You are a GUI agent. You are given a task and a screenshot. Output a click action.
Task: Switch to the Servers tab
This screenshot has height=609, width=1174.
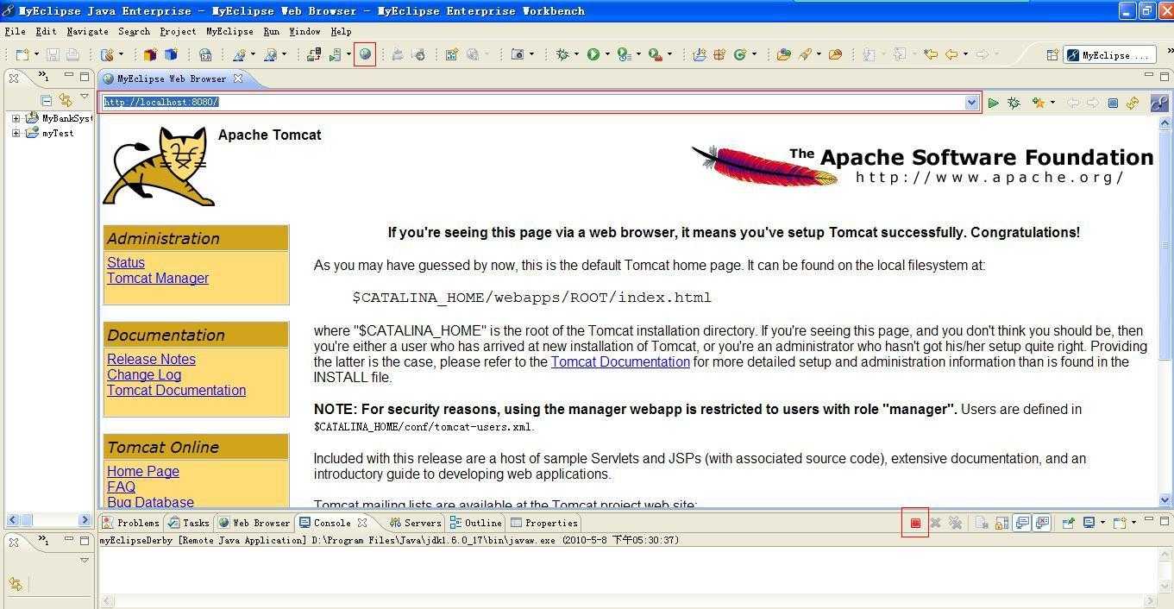tap(416, 523)
